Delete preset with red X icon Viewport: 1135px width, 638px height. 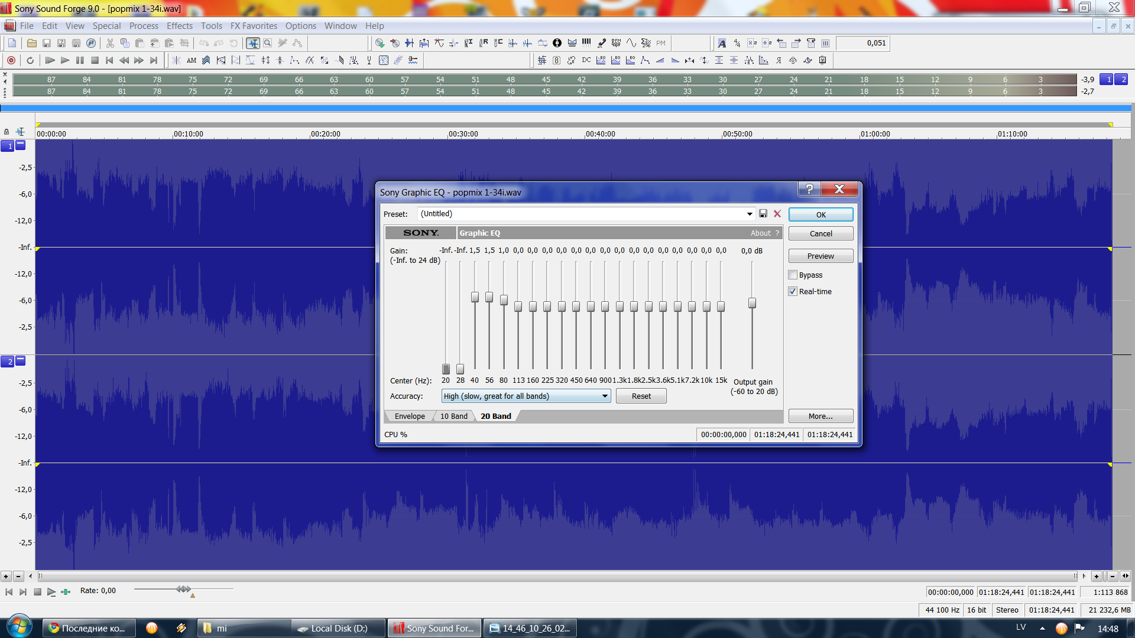click(x=777, y=214)
